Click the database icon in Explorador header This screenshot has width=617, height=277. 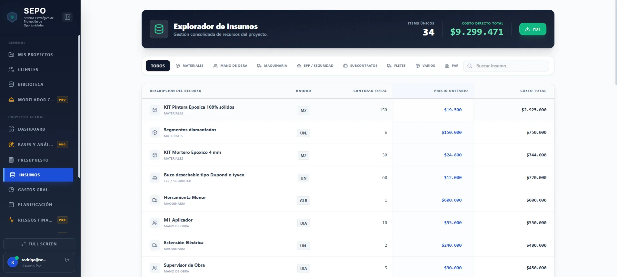(159, 29)
